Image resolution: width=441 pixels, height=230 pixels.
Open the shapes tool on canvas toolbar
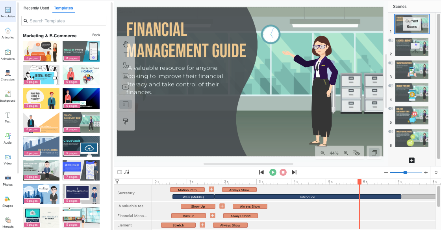tap(126, 66)
